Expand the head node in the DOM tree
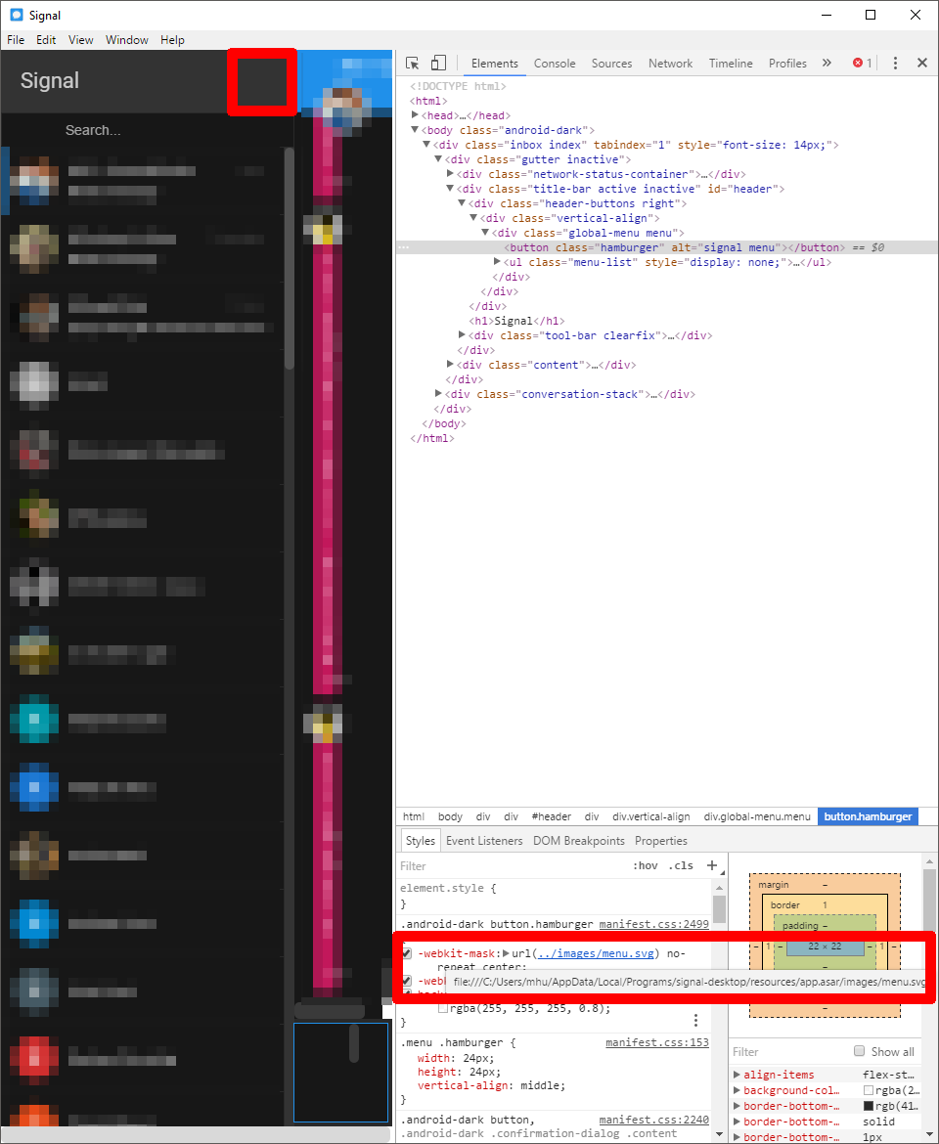The width and height of the screenshot is (939, 1144). [x=416, y=114]
